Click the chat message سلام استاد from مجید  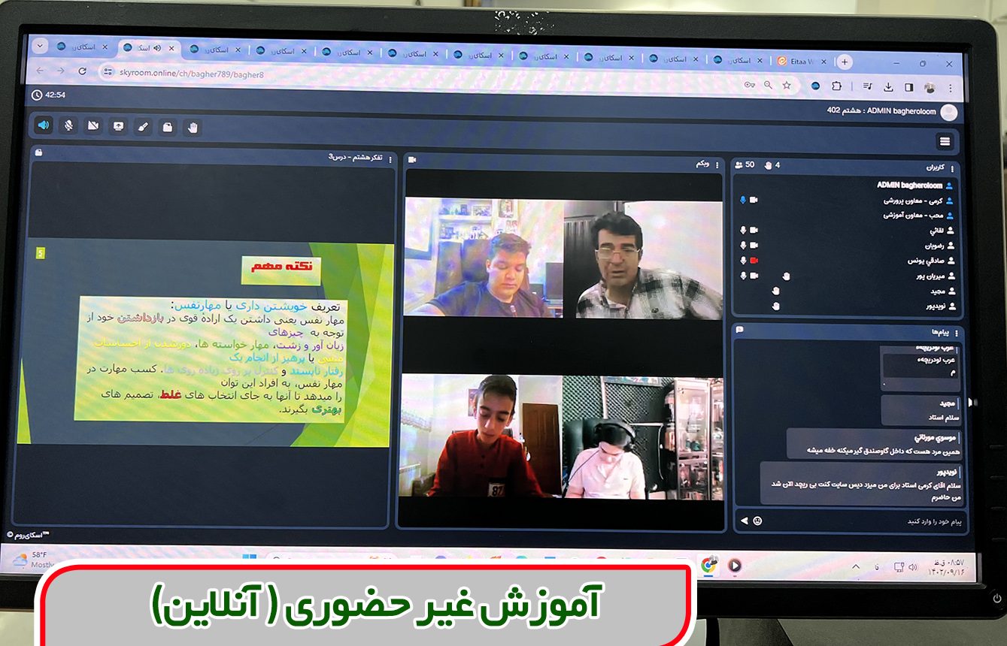922,410
